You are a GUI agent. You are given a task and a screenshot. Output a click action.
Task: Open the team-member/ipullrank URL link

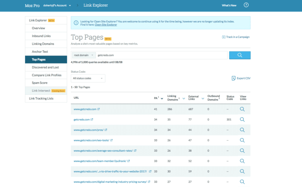coord(100,161)
